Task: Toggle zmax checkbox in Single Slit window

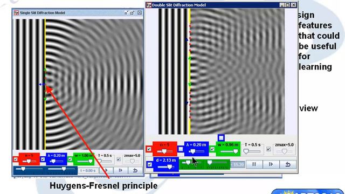Action: pos(119,159)
